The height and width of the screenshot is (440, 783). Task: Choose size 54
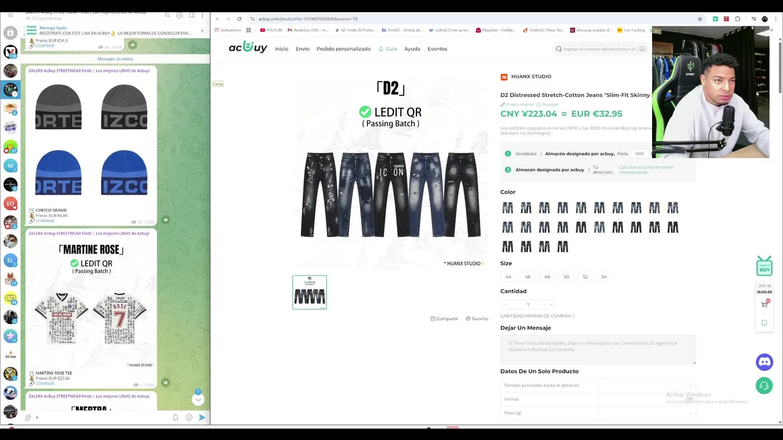(x=604, y=277)
